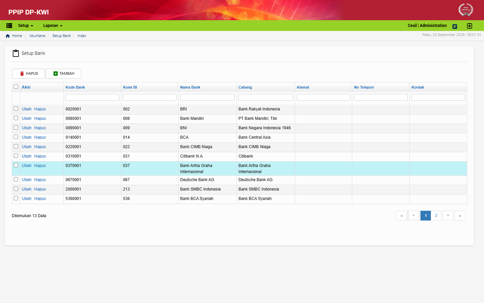Check the box for the BCA row
This screenshot has width=484, height=303.
point(16,137)
